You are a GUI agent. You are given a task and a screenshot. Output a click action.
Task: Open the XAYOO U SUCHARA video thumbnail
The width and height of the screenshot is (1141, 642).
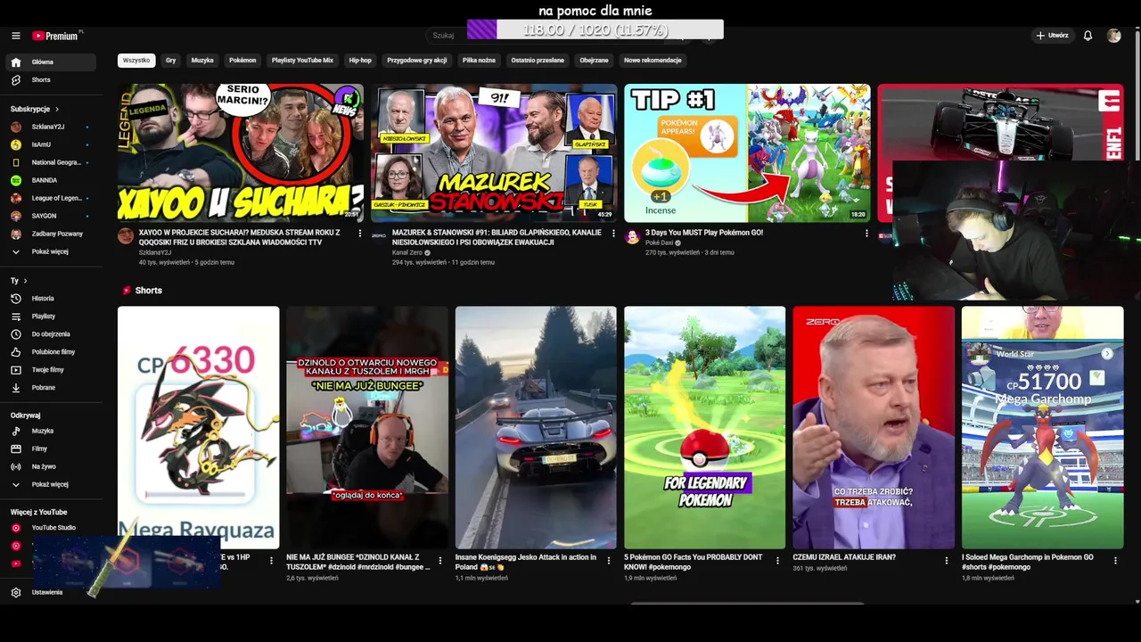(x=241, y=152)
